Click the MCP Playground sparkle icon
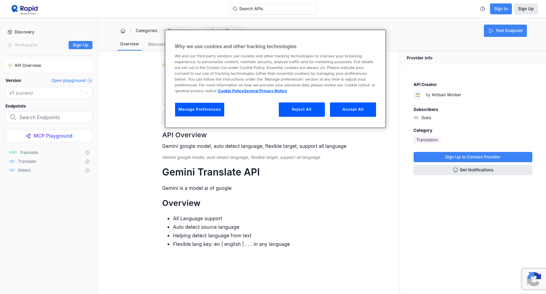 28,136
